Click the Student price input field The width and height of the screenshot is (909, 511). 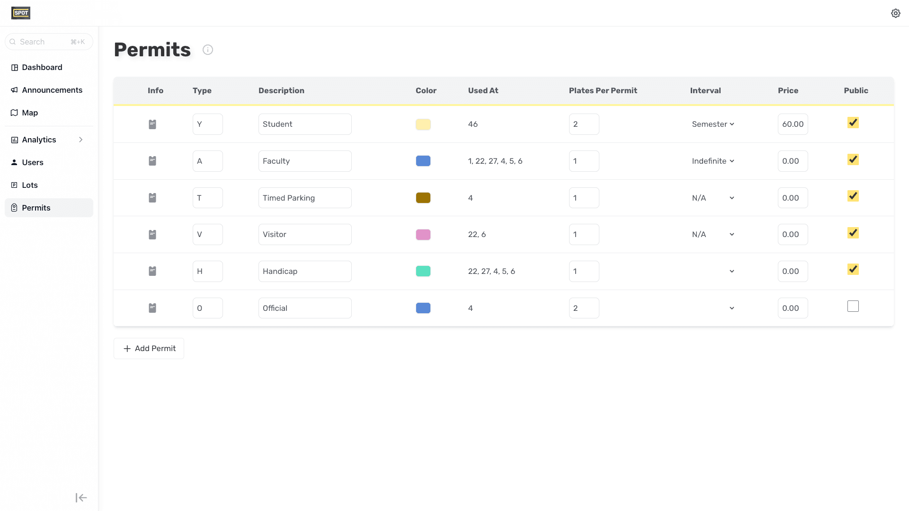[793, 124]
